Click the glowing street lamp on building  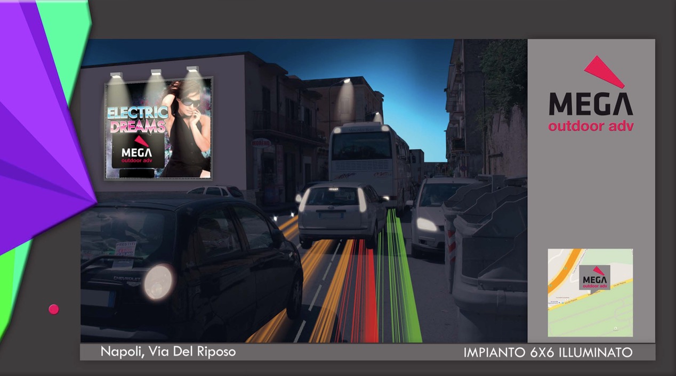347,81
